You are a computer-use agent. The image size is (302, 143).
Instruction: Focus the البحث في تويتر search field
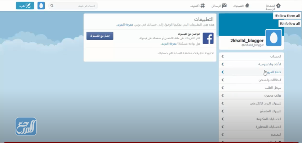[x=73, y=6]
